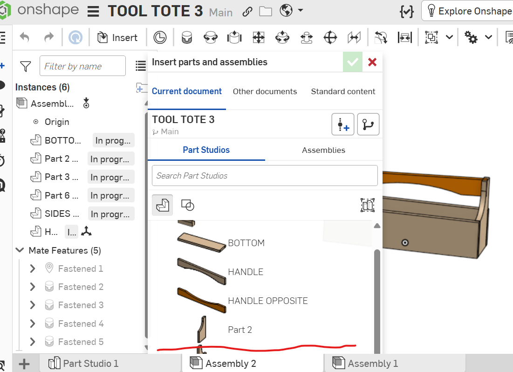Click the Insert parts and assemblies button

tap(117, 38)
